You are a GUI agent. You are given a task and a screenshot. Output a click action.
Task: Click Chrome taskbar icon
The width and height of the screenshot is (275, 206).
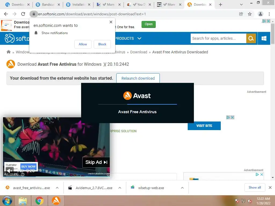coord(39,201)
